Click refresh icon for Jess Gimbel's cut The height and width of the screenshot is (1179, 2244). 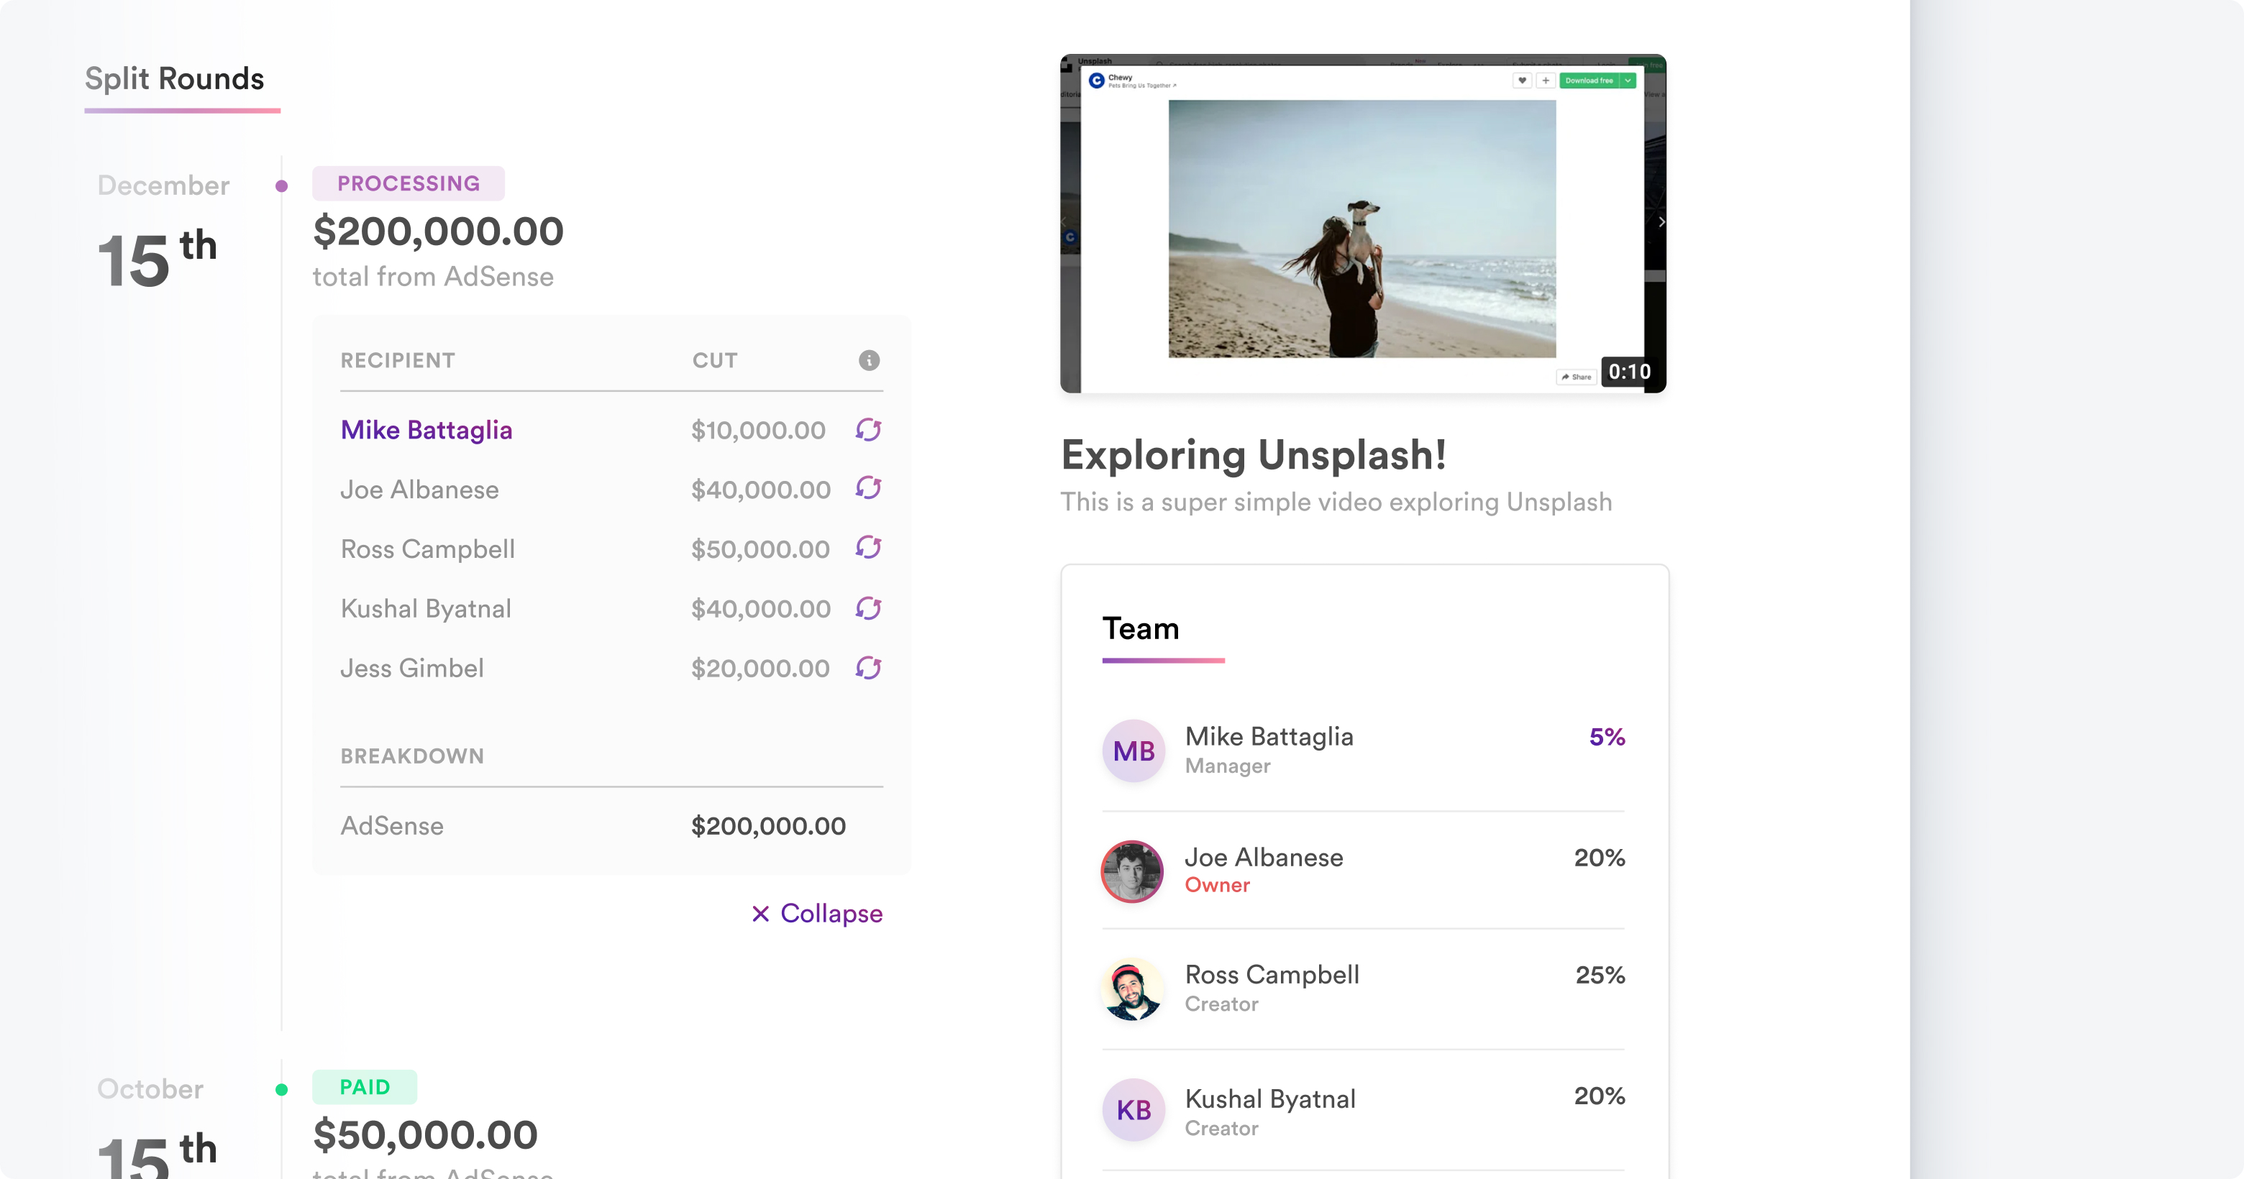(867, 668)
